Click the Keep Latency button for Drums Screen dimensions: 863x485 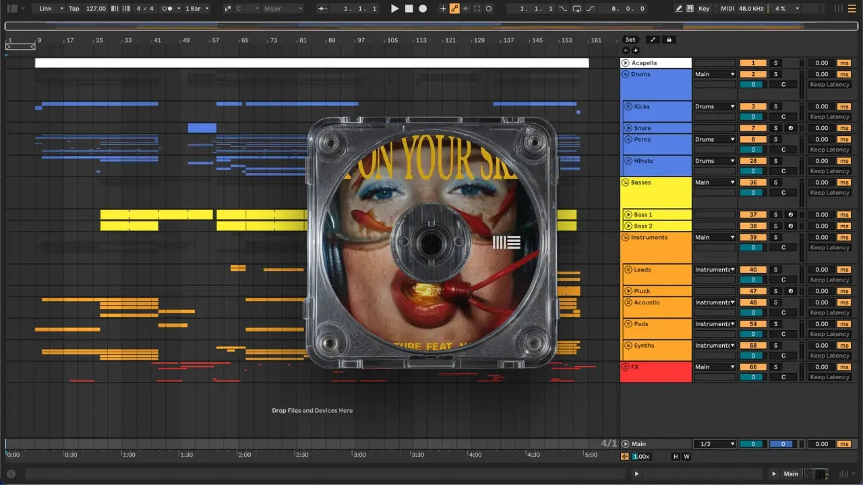click(829, 84)
